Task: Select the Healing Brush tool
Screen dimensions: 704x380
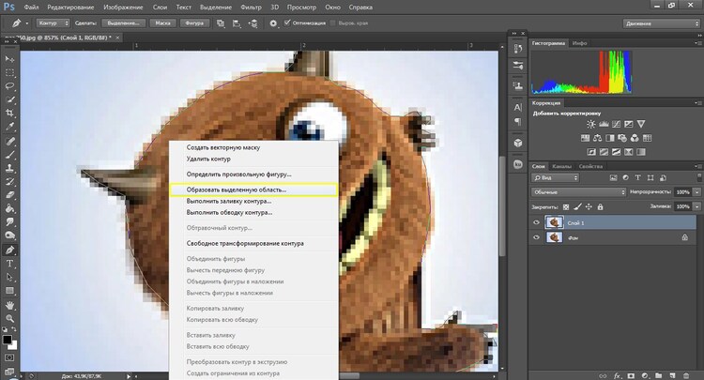Action: (9, 142)
